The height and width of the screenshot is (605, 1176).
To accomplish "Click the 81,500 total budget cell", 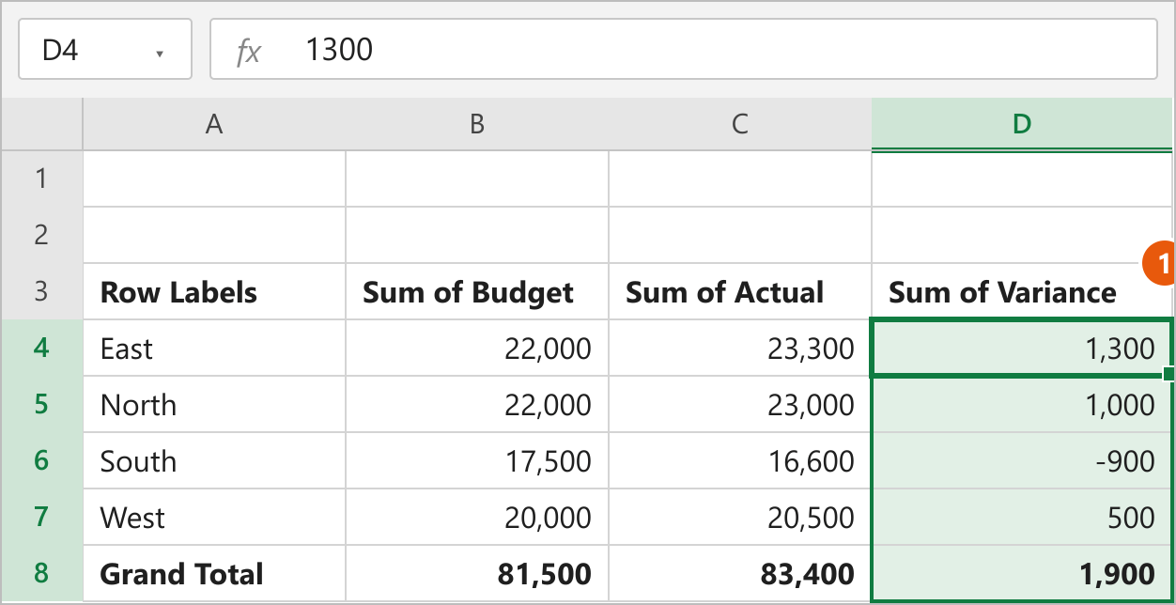I will 477,573.
